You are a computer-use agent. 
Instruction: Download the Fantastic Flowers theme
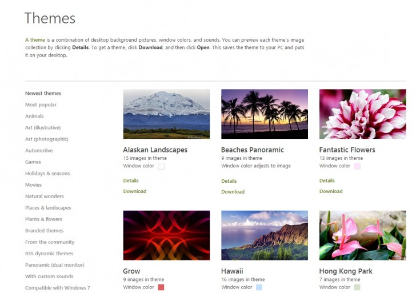(x=331, y=191)
